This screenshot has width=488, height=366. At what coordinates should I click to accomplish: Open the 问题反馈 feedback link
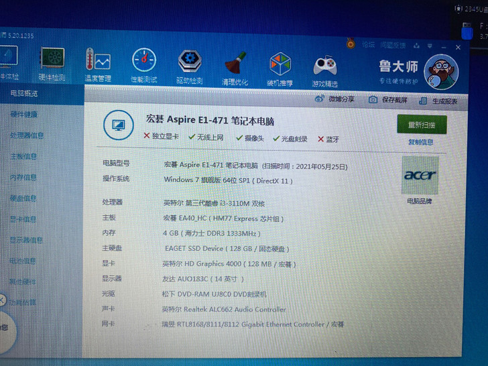393,45
